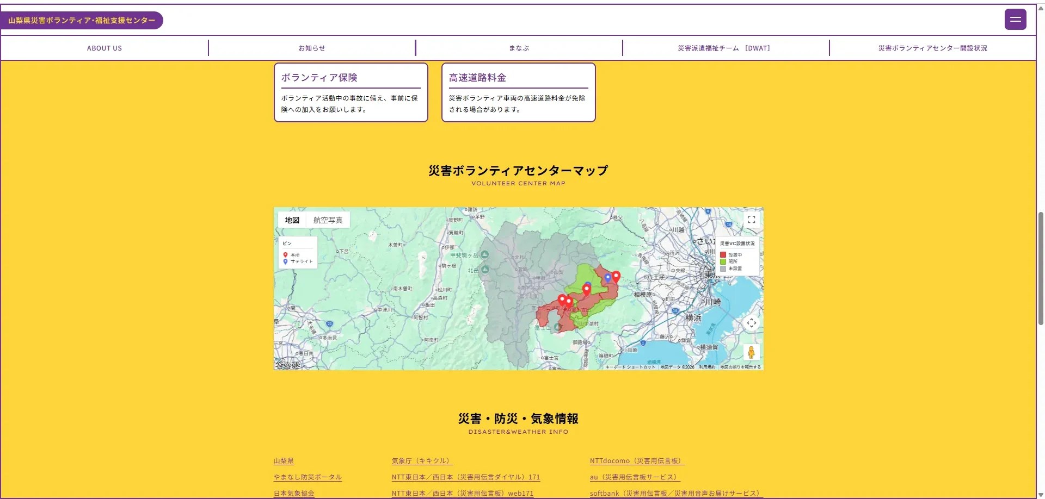Follow the やまなし防災ポータル link

pyautogui.click(x=308, y=477)
